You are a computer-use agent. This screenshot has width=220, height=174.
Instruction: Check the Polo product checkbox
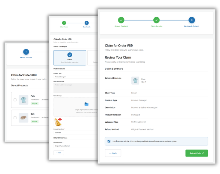(x=15, y=100)
